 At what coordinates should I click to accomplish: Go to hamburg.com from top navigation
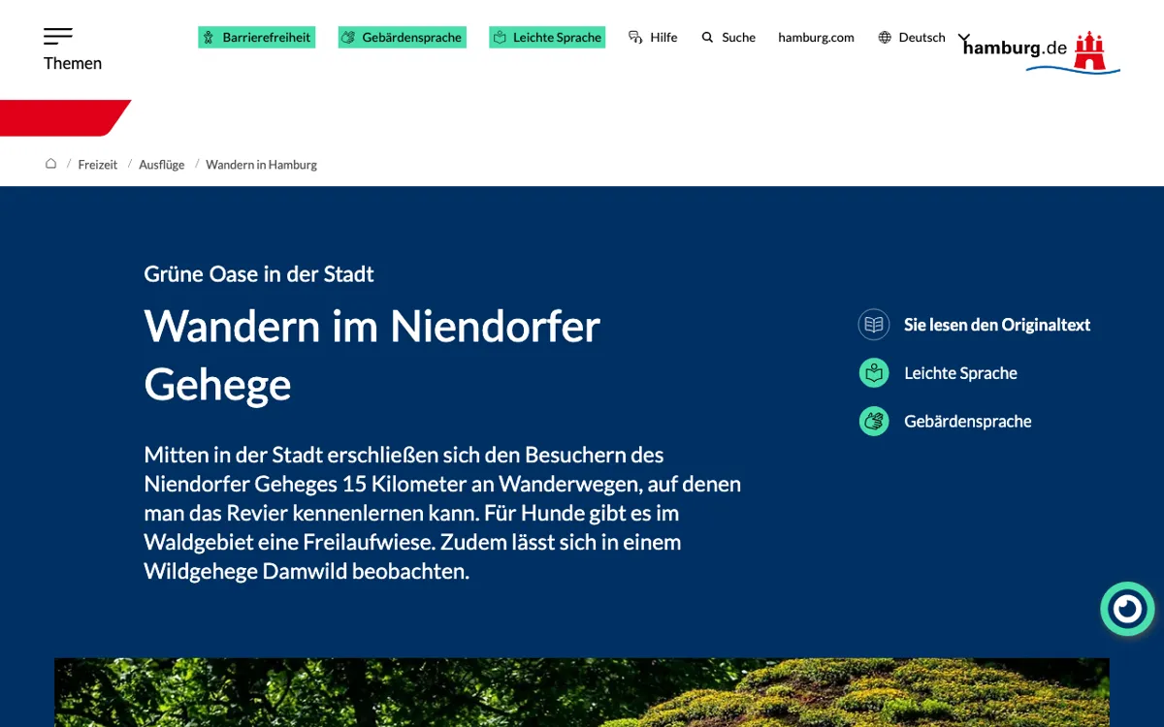pos(816,38)
